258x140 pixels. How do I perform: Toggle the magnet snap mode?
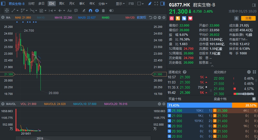(x=90, y=11)
